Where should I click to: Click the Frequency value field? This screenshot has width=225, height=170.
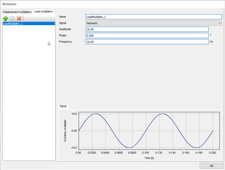pos(147,42)
